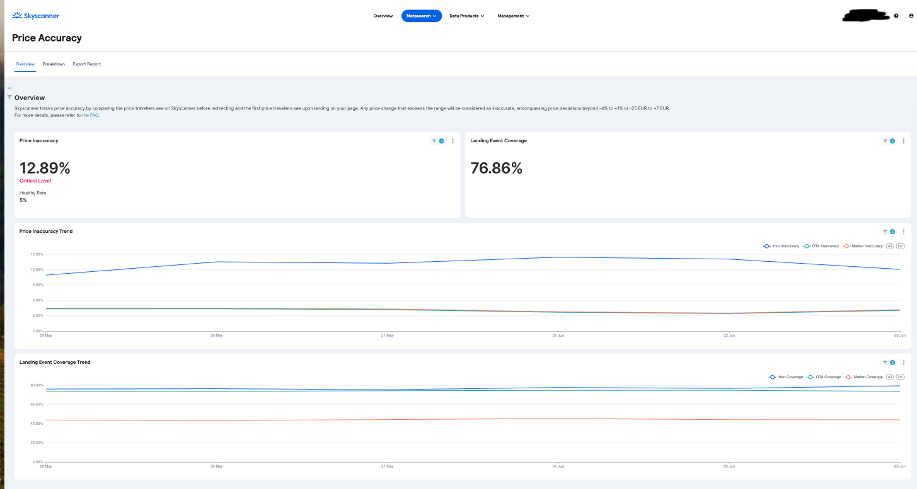
Task: Open the FAQ link
Action: coord(90,115)
